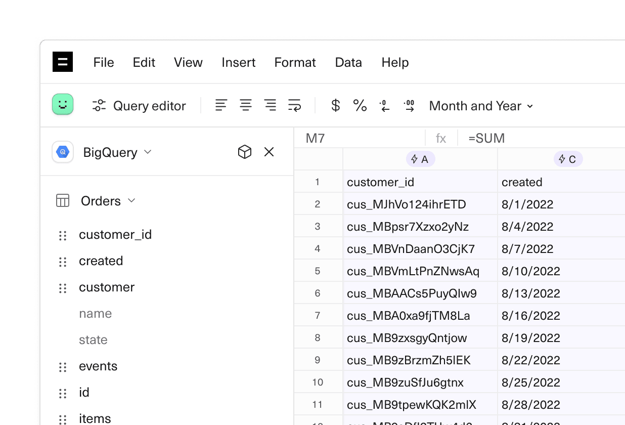This screenshot has height=425, width=625.
Task: Increase decimal places
Action: (409, 105)
